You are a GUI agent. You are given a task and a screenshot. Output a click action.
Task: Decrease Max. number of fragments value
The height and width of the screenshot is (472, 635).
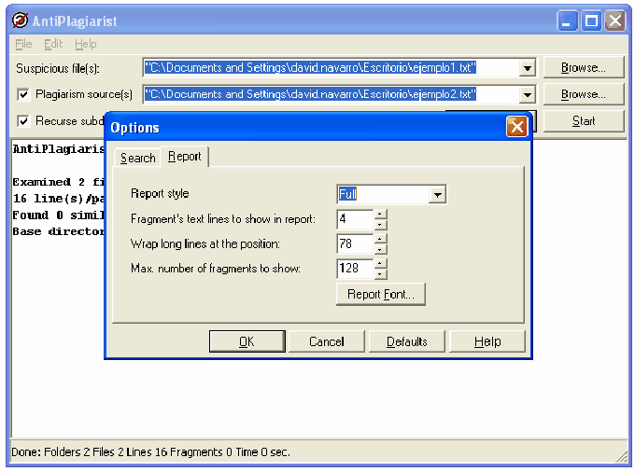coord(380,274)
